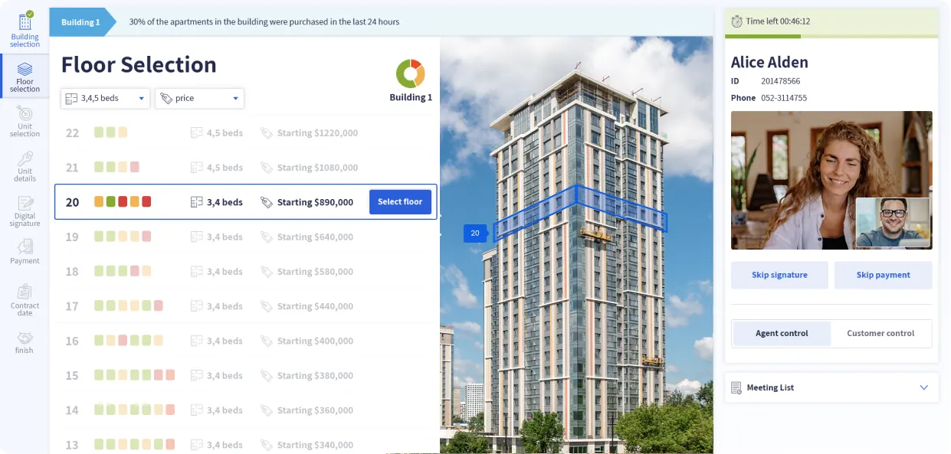This screenshot has width=951, height=454.
Task: Click the green unit square on floor 20
Action: point(110,202)
